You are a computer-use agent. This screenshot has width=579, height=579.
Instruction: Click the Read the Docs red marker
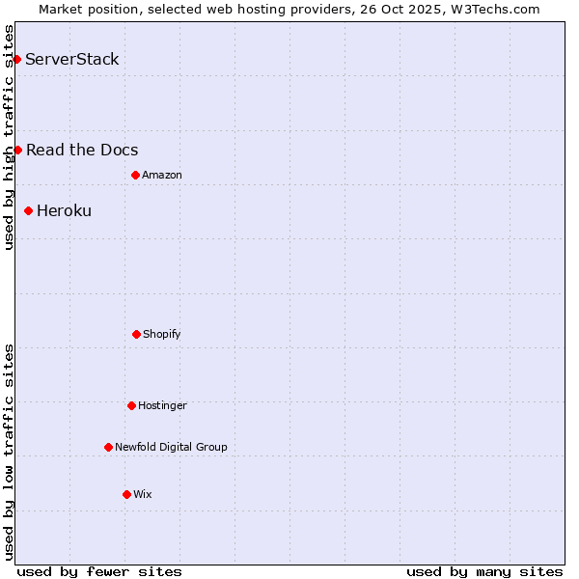coord(17,150)
